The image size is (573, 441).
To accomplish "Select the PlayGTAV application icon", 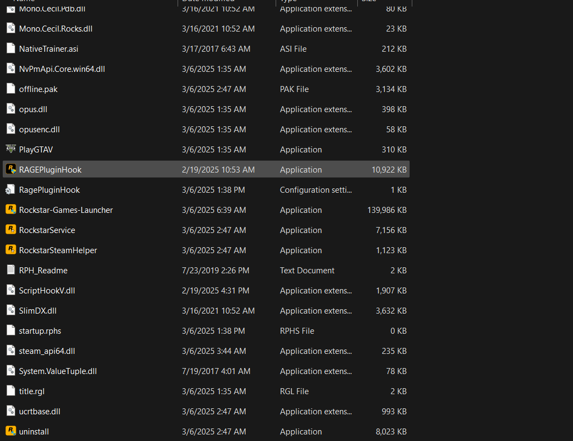I will pyautogui.click(x=11, y=149).
